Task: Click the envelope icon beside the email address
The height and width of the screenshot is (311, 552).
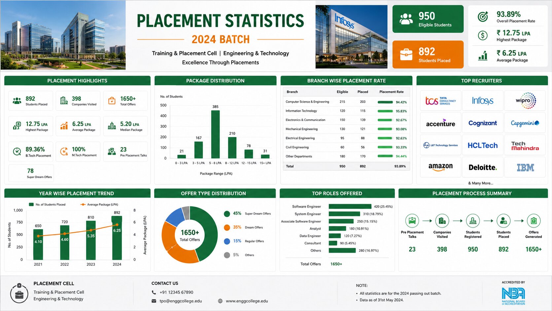Action: pos(154,301)
